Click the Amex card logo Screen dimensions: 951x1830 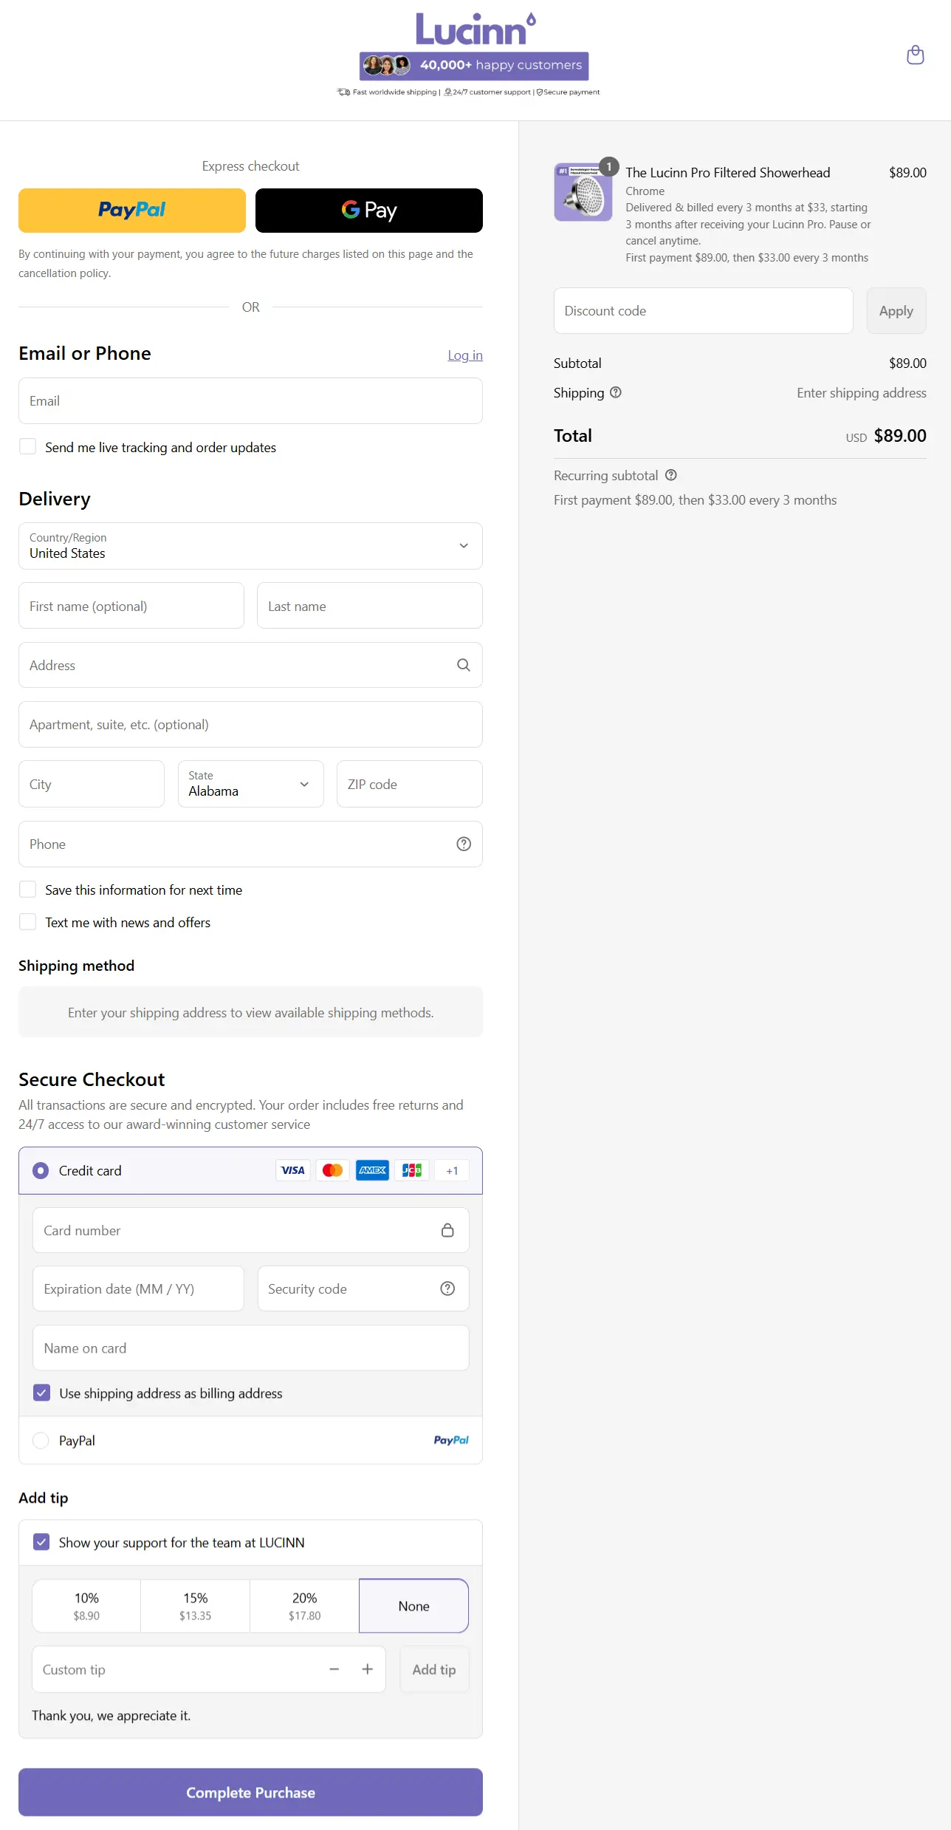coord(373,1170)
